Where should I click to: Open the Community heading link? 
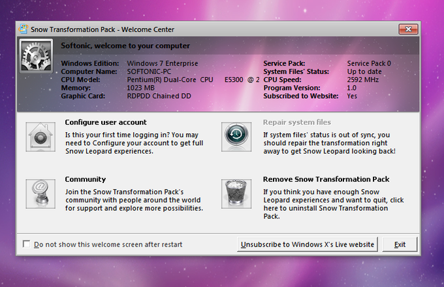point(86,180)
